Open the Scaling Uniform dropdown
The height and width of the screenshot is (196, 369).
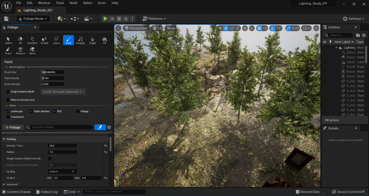click(x=62, y=172)
